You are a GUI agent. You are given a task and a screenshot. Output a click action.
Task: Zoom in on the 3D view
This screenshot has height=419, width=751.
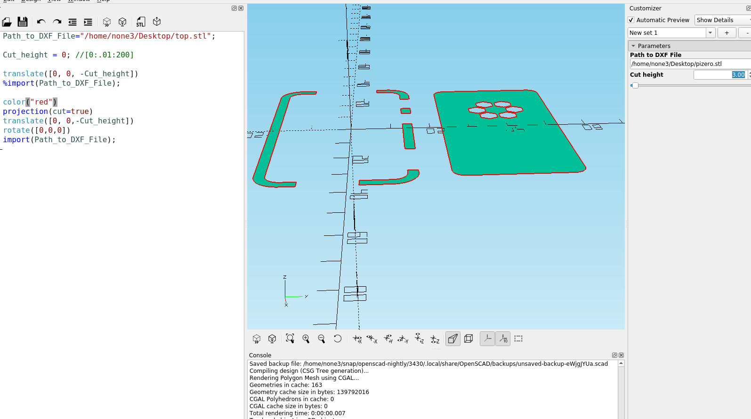click(x=306, y=338)
